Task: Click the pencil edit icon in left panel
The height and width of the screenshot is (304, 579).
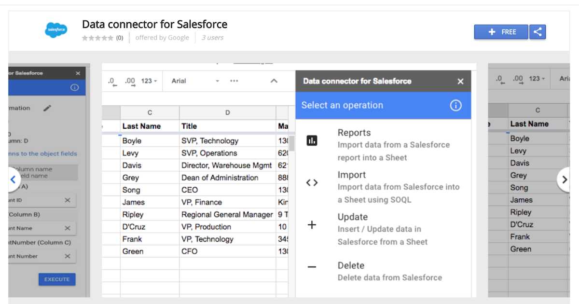Action: (47, 108)
